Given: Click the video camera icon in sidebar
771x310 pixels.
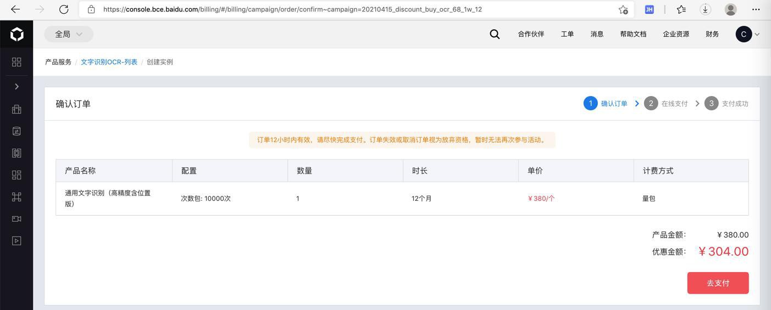Looking at the screenshot, I should coord(16,219).
